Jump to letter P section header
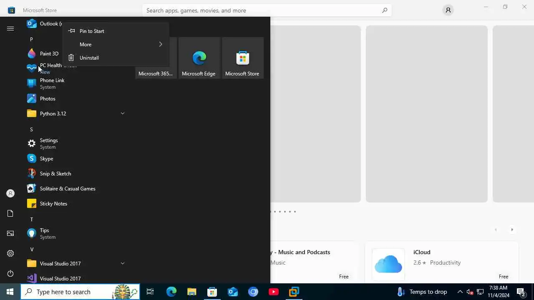Screen dimensions: 534x300 [x=31, y=39]
